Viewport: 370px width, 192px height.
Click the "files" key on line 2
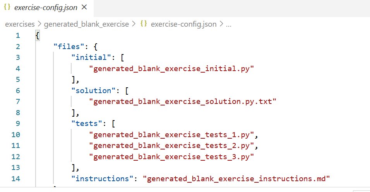69,47
